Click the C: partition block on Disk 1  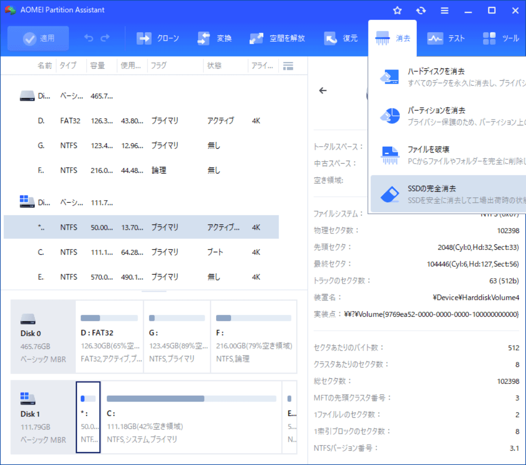click(x=192, y=417)
